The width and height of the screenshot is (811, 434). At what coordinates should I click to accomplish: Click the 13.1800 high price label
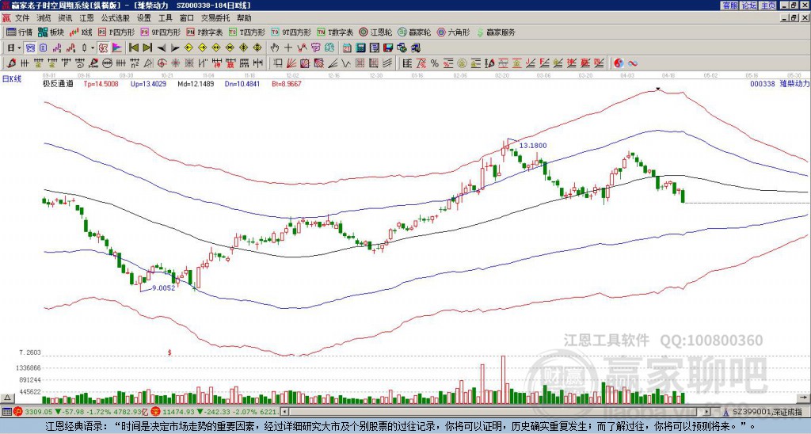pyautogui.click(x=533, y=146)
